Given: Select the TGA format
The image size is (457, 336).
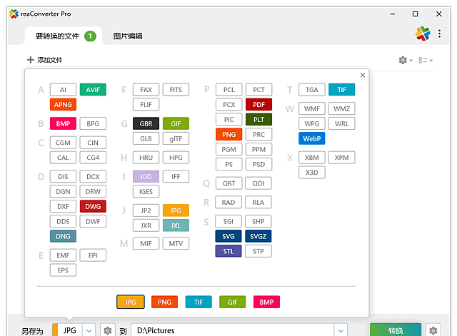Looking at the screenshot, I should coord(312,90).
